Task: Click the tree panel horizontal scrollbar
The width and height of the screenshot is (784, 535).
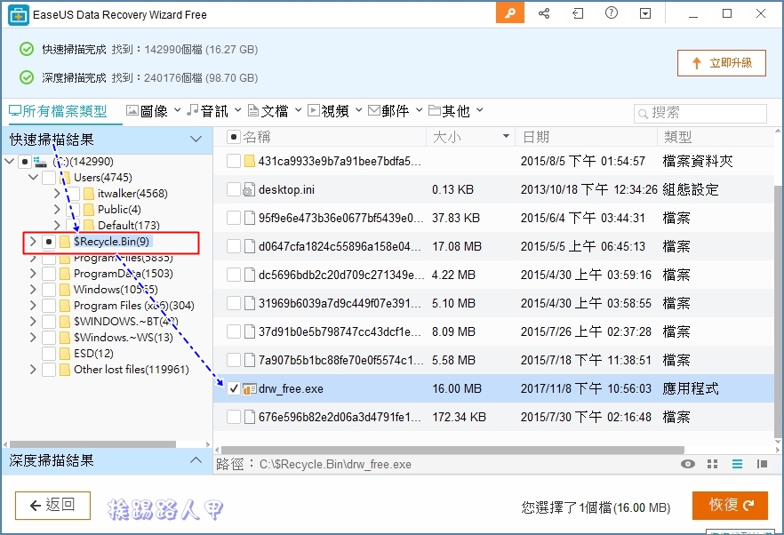Action: [x=92, y=444]
